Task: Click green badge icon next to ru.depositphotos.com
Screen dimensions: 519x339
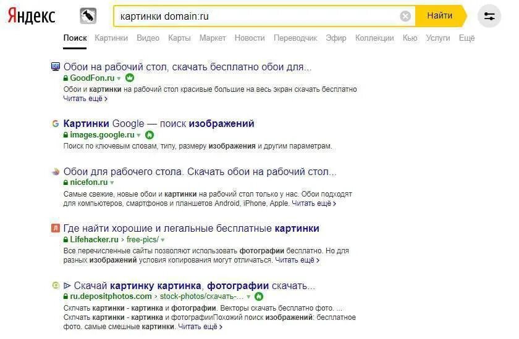Action: click(259, 296)
